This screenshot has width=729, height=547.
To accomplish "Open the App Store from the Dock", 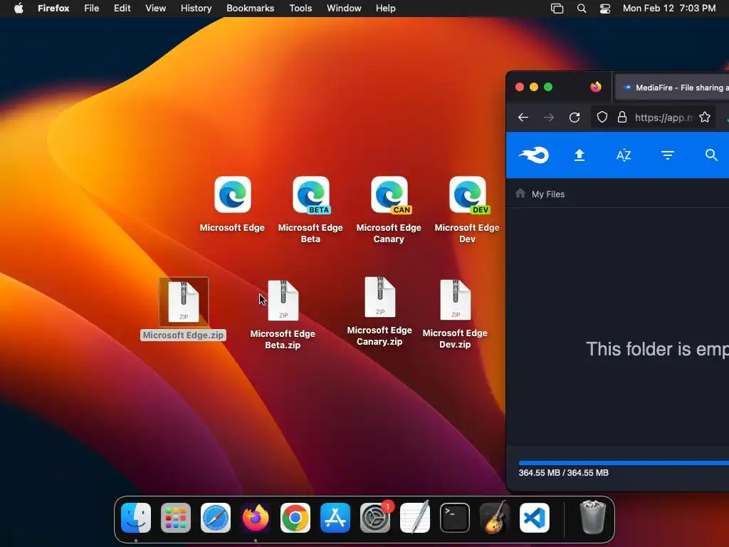I will (335, 518).
